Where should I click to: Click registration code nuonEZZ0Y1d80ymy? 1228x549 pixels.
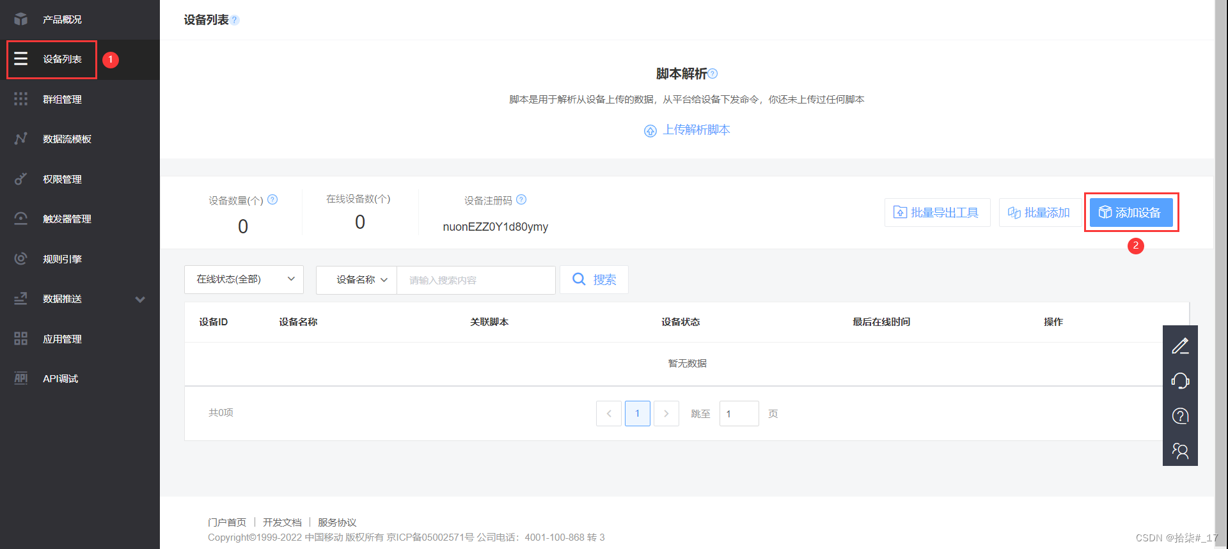pos(496,227)
